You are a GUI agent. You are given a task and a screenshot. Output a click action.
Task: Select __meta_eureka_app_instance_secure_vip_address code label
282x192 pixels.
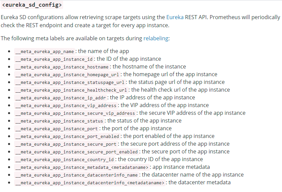coord(75,113)
